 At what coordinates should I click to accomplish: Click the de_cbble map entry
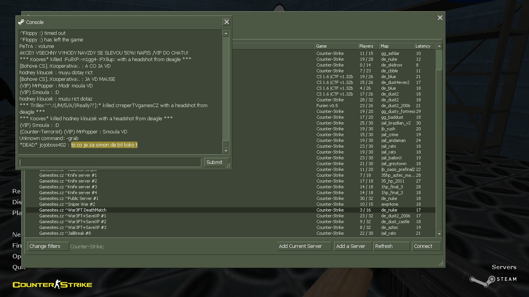coord(389,71)
